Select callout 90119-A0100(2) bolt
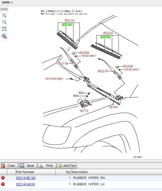The image size is (162, 191). 54,79
